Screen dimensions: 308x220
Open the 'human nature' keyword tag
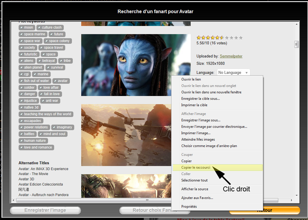[33, 141]
